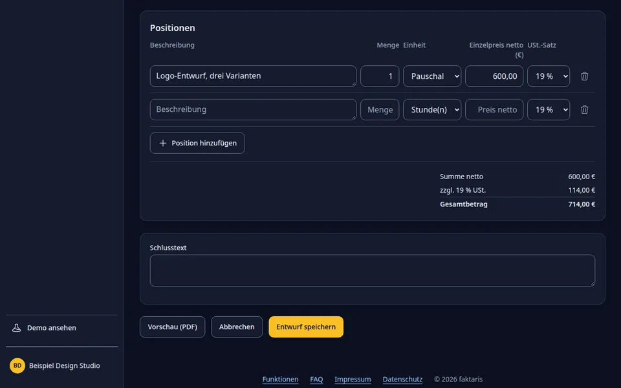This screenshot has height=388, width=621.
Task: Save draft with Entwurf speichern
Action: [306, 327]
